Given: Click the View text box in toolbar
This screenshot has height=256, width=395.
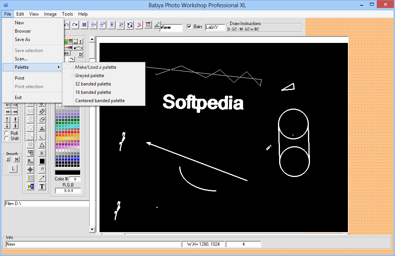Looking at the screenshot, I should click(171, 27).
